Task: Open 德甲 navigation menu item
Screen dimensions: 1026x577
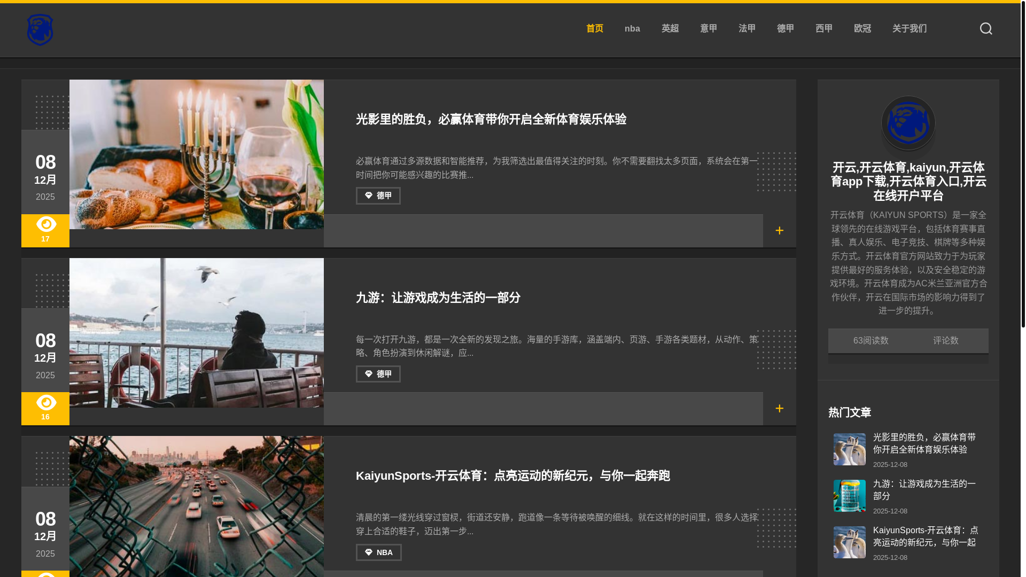Action: pos(786,29)
